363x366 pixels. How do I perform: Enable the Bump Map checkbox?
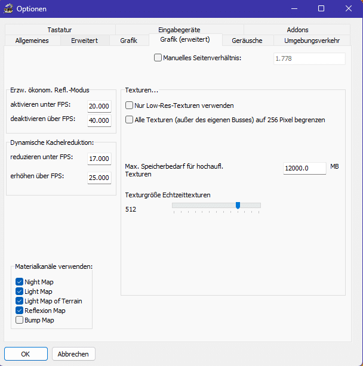pos(20,320)
